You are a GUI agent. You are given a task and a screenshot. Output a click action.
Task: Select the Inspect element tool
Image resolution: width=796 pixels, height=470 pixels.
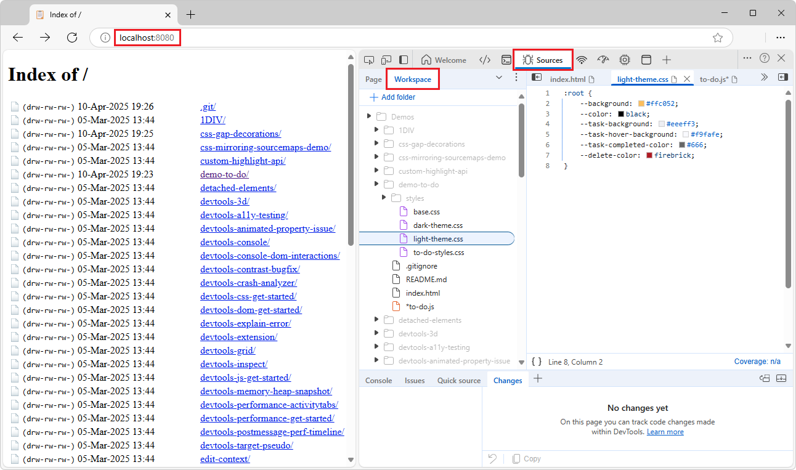point(369,60)
